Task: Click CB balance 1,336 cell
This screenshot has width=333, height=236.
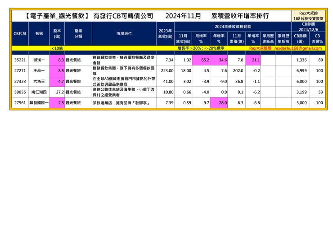Action: click(300, 60)
